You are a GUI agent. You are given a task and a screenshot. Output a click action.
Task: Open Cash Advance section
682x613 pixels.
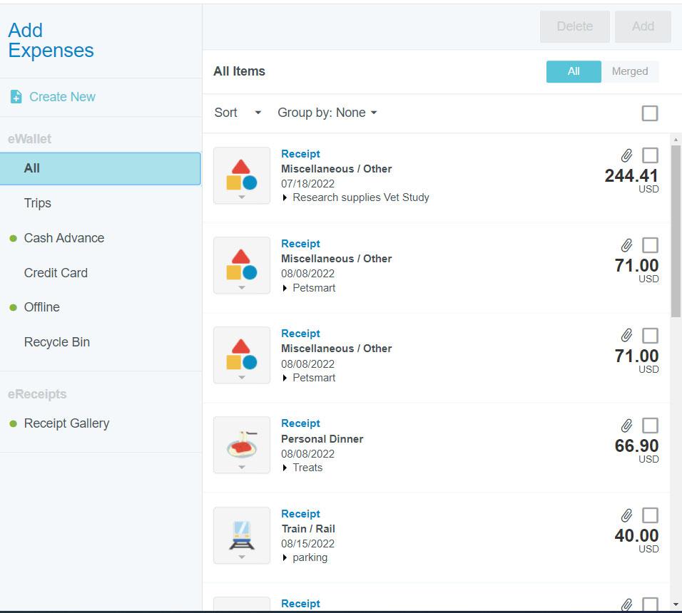[x=64, y=238]
